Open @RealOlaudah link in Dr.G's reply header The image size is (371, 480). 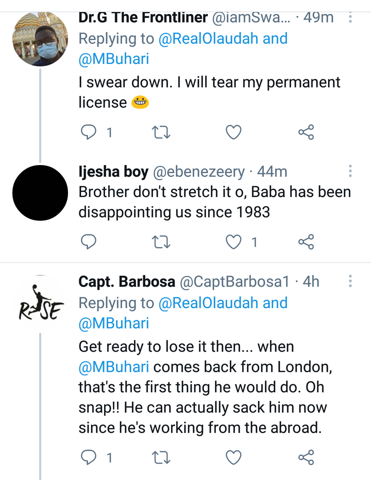pos(208,39)
